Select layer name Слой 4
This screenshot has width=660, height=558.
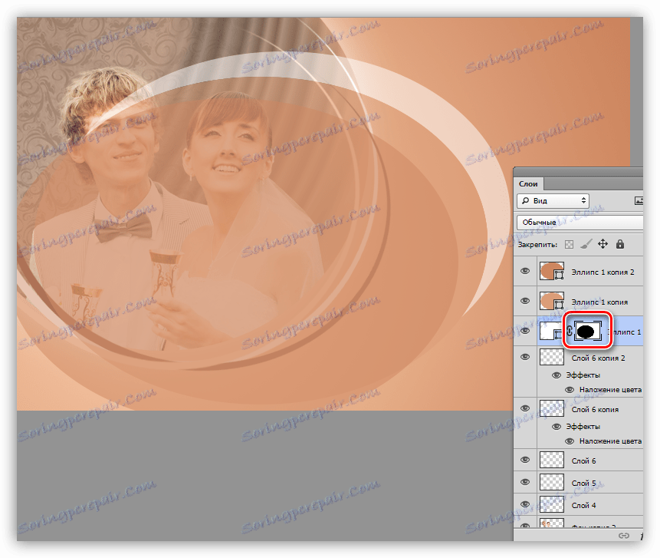pyautogui.click(x=583, y=505)
